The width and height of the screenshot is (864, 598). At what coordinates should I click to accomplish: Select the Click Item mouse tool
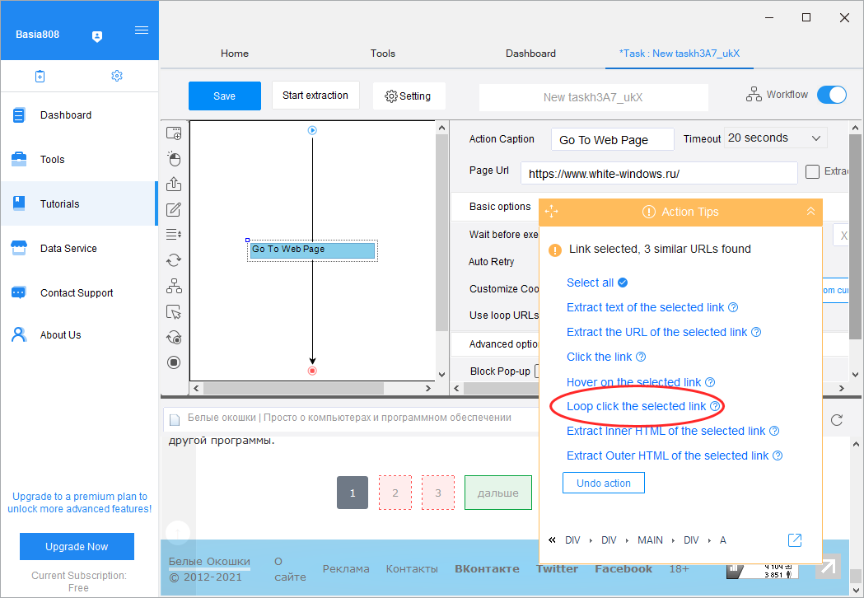coord(174,159)
